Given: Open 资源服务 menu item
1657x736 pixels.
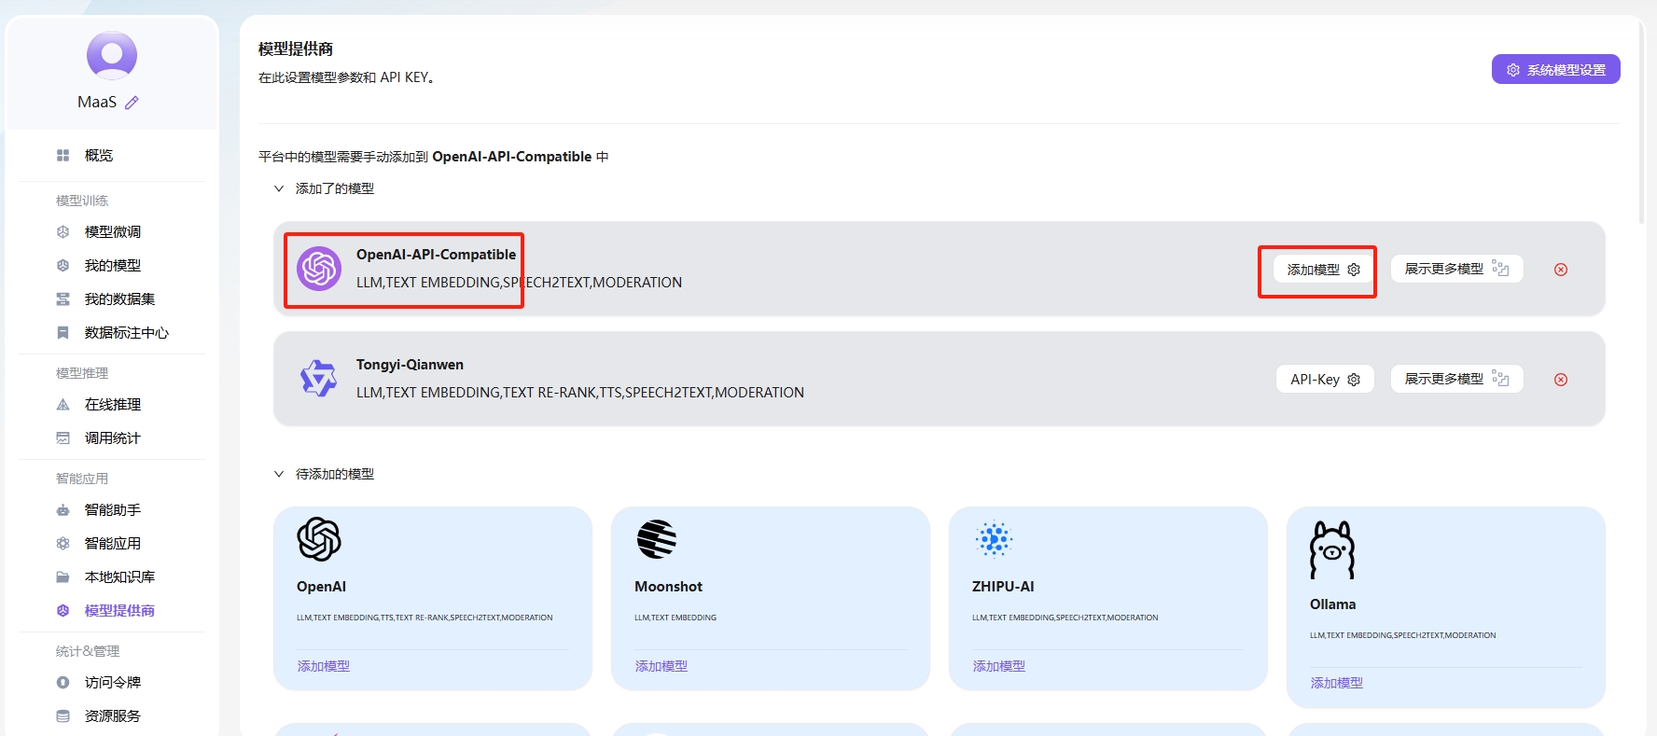Looking at the screenshot, I should [x=112, y=716].
